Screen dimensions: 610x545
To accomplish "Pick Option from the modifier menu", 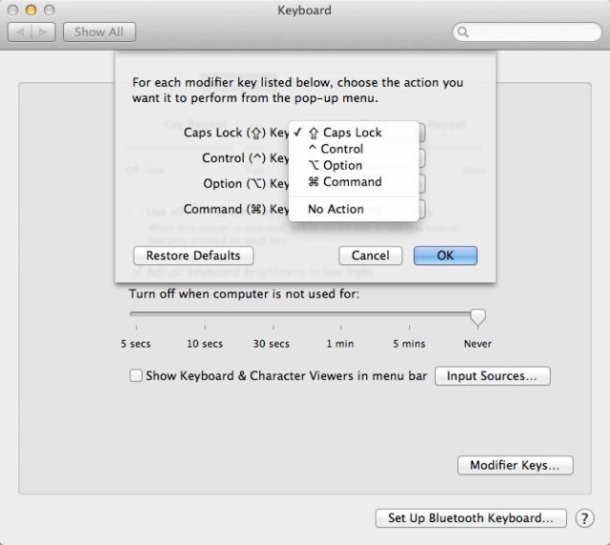I will (x=341, y=166).
